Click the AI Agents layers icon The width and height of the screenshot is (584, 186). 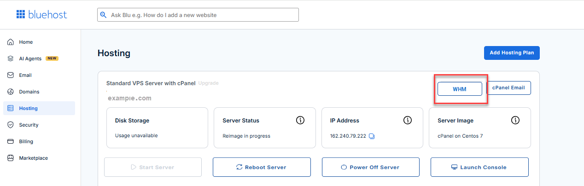coord(11,58)
